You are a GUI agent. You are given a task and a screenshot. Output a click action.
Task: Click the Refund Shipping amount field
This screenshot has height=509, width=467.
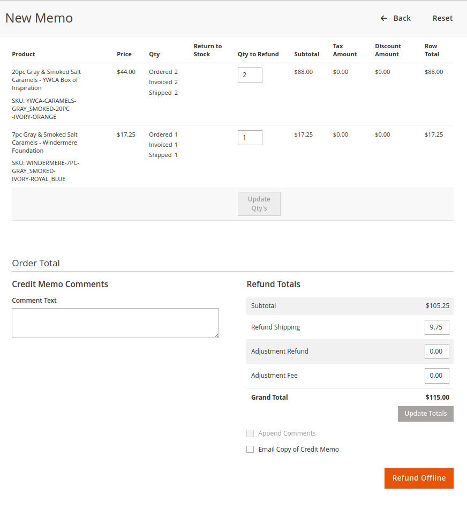[x=436, y=327]
